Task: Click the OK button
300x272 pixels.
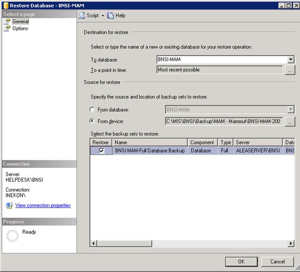Action: (x=241, y=262)
